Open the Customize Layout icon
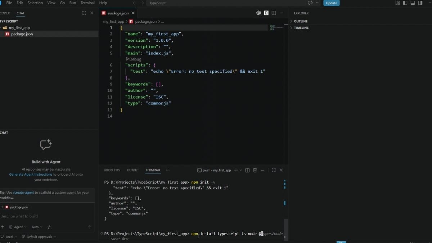 tap(398, 3)
